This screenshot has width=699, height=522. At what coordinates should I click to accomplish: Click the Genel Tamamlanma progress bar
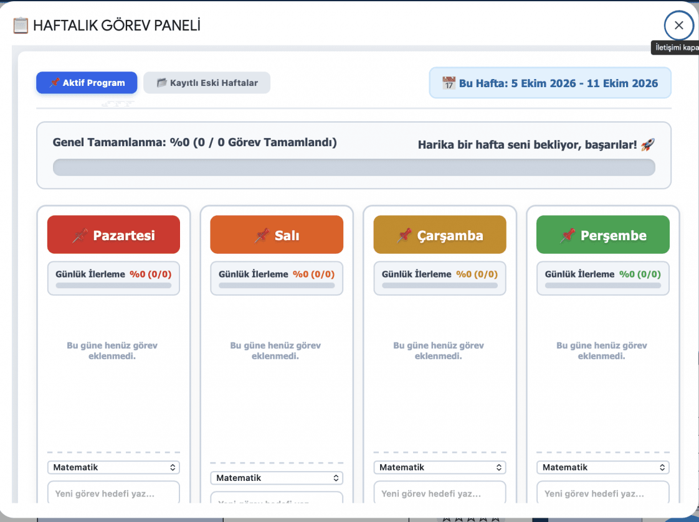click(x=354, y=167)
